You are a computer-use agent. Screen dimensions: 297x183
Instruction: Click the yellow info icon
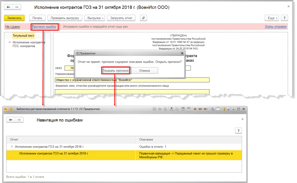(224, 109)
